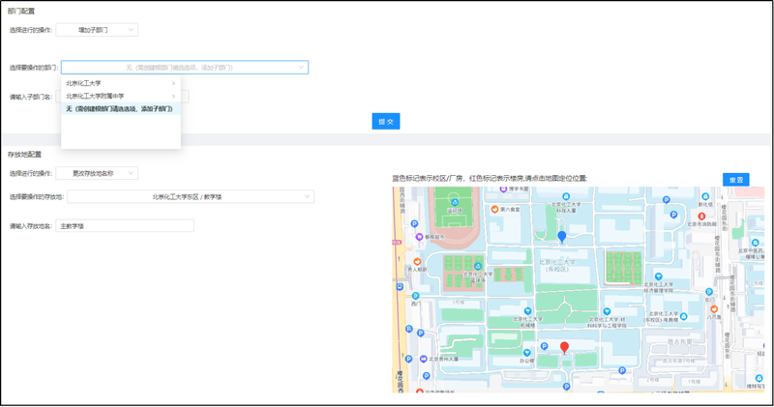Click the 经济管理学院 icon

point(658,276)
